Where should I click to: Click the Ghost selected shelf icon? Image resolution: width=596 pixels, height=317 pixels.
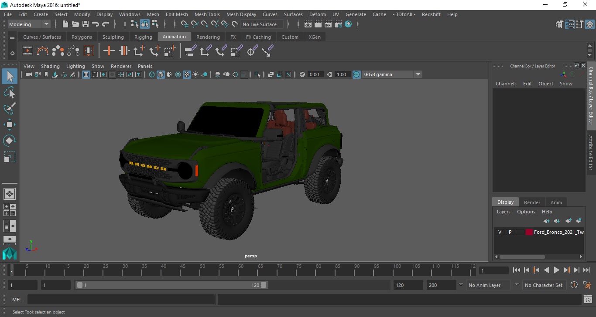(x=58, y=51)
